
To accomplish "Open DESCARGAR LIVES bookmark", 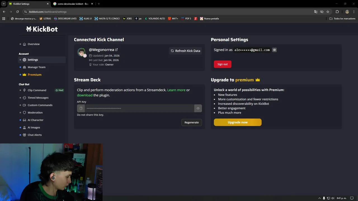I will pyautogui.click(x=65, y=19).
